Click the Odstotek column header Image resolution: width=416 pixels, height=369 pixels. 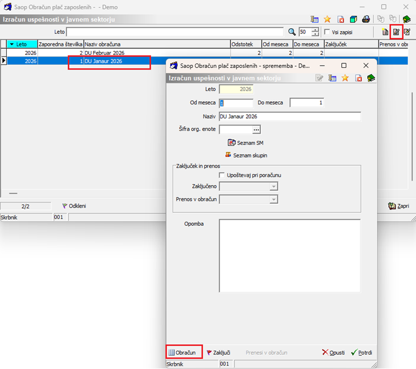(x=246, y=44)
